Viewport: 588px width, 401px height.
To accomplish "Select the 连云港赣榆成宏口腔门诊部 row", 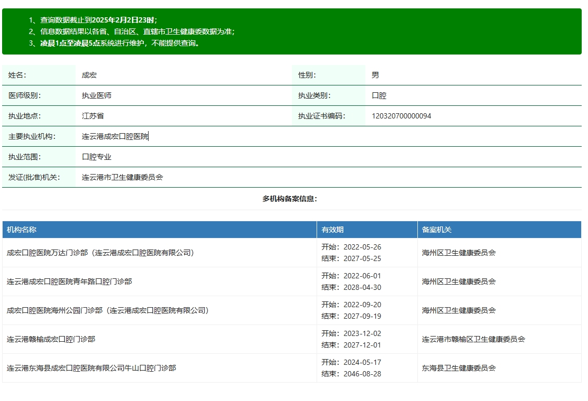I will point(51,339).
